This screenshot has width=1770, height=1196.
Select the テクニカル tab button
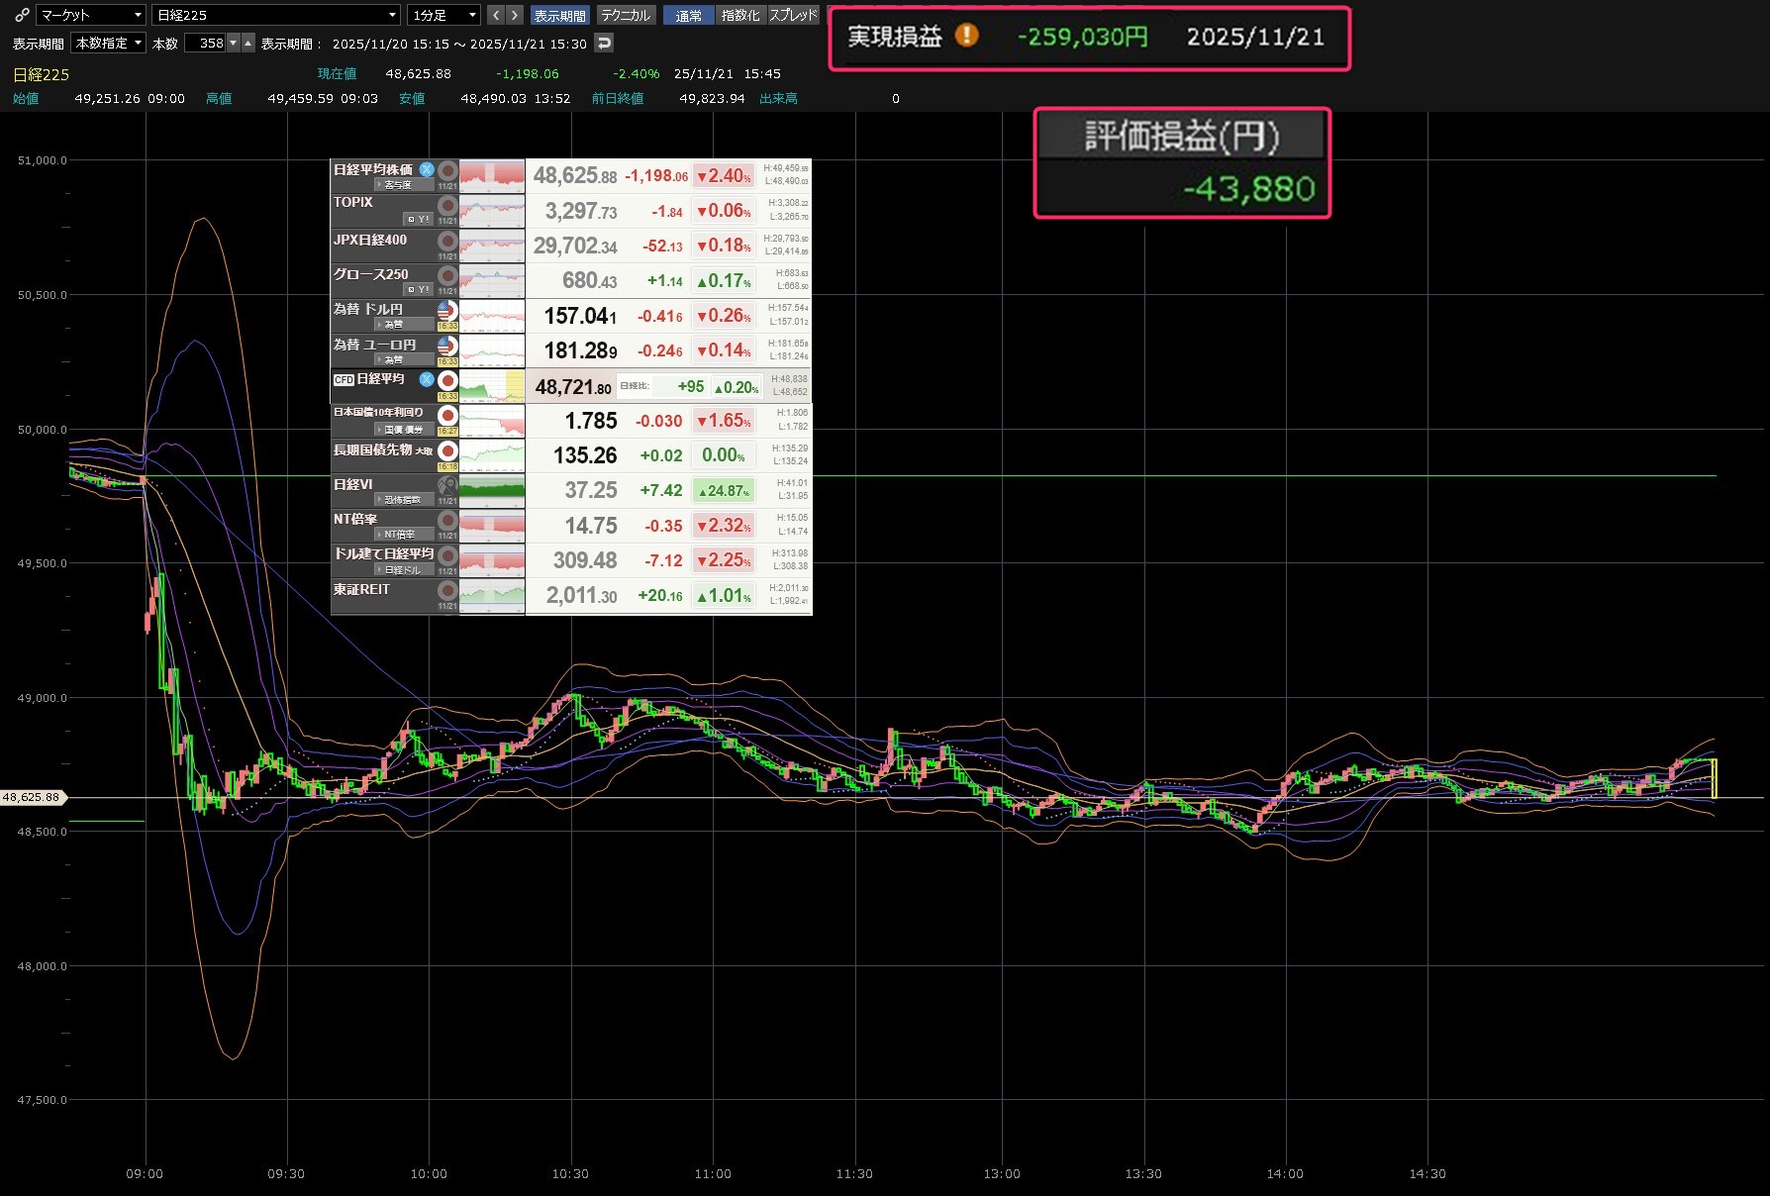[626, 15]
